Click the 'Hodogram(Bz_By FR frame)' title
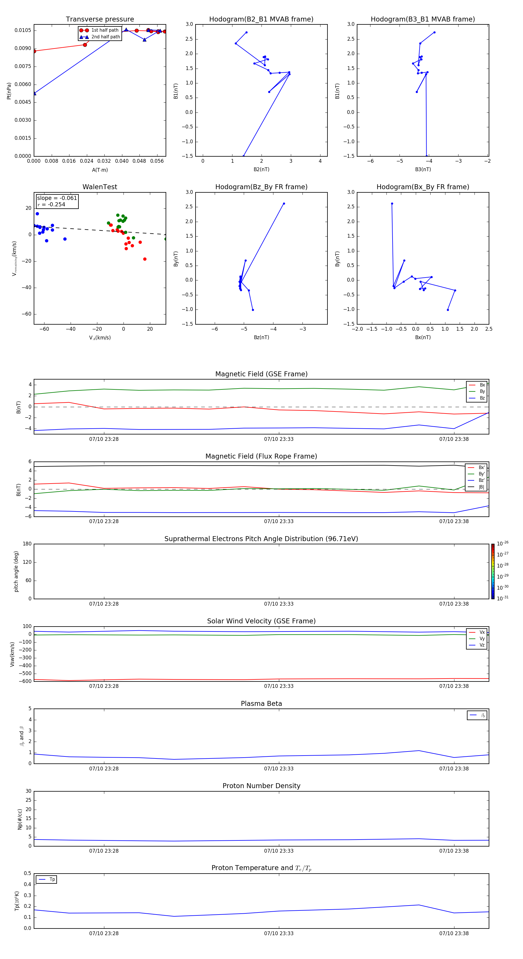Viewport: 523px width, 959px height. click(261, 187)
